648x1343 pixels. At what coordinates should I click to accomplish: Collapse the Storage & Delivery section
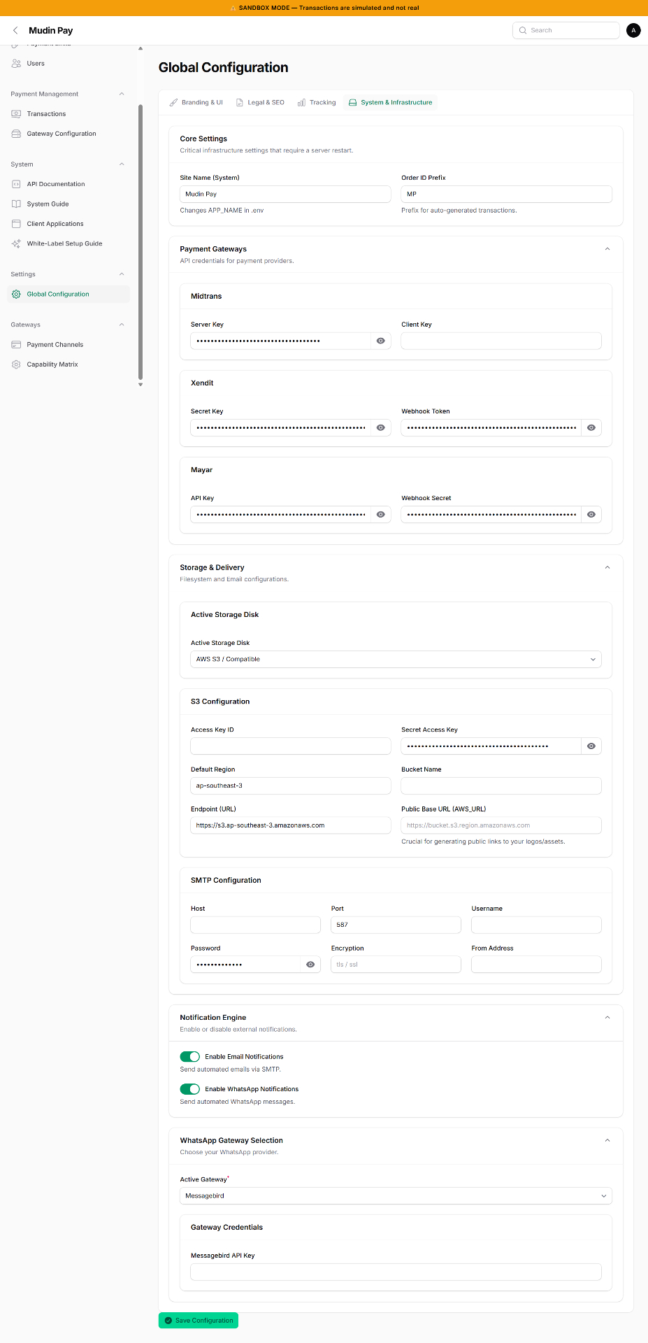point(607,567)
